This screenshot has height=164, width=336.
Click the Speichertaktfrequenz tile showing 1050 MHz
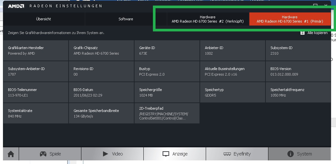298,92
